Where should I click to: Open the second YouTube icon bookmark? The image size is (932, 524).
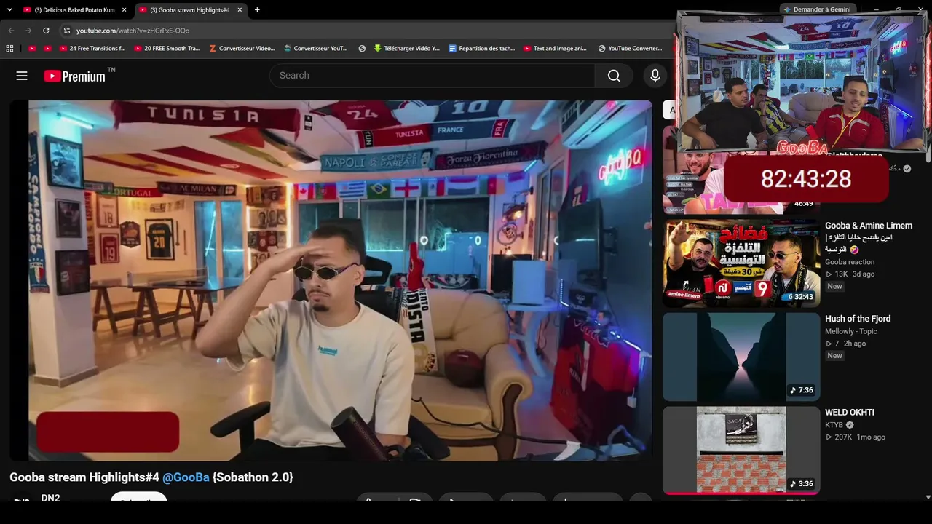47,49
